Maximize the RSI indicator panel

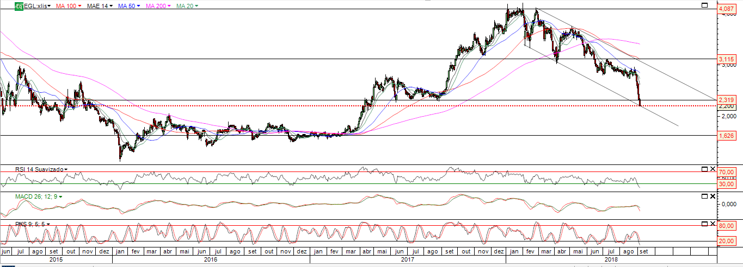[704, 169]
